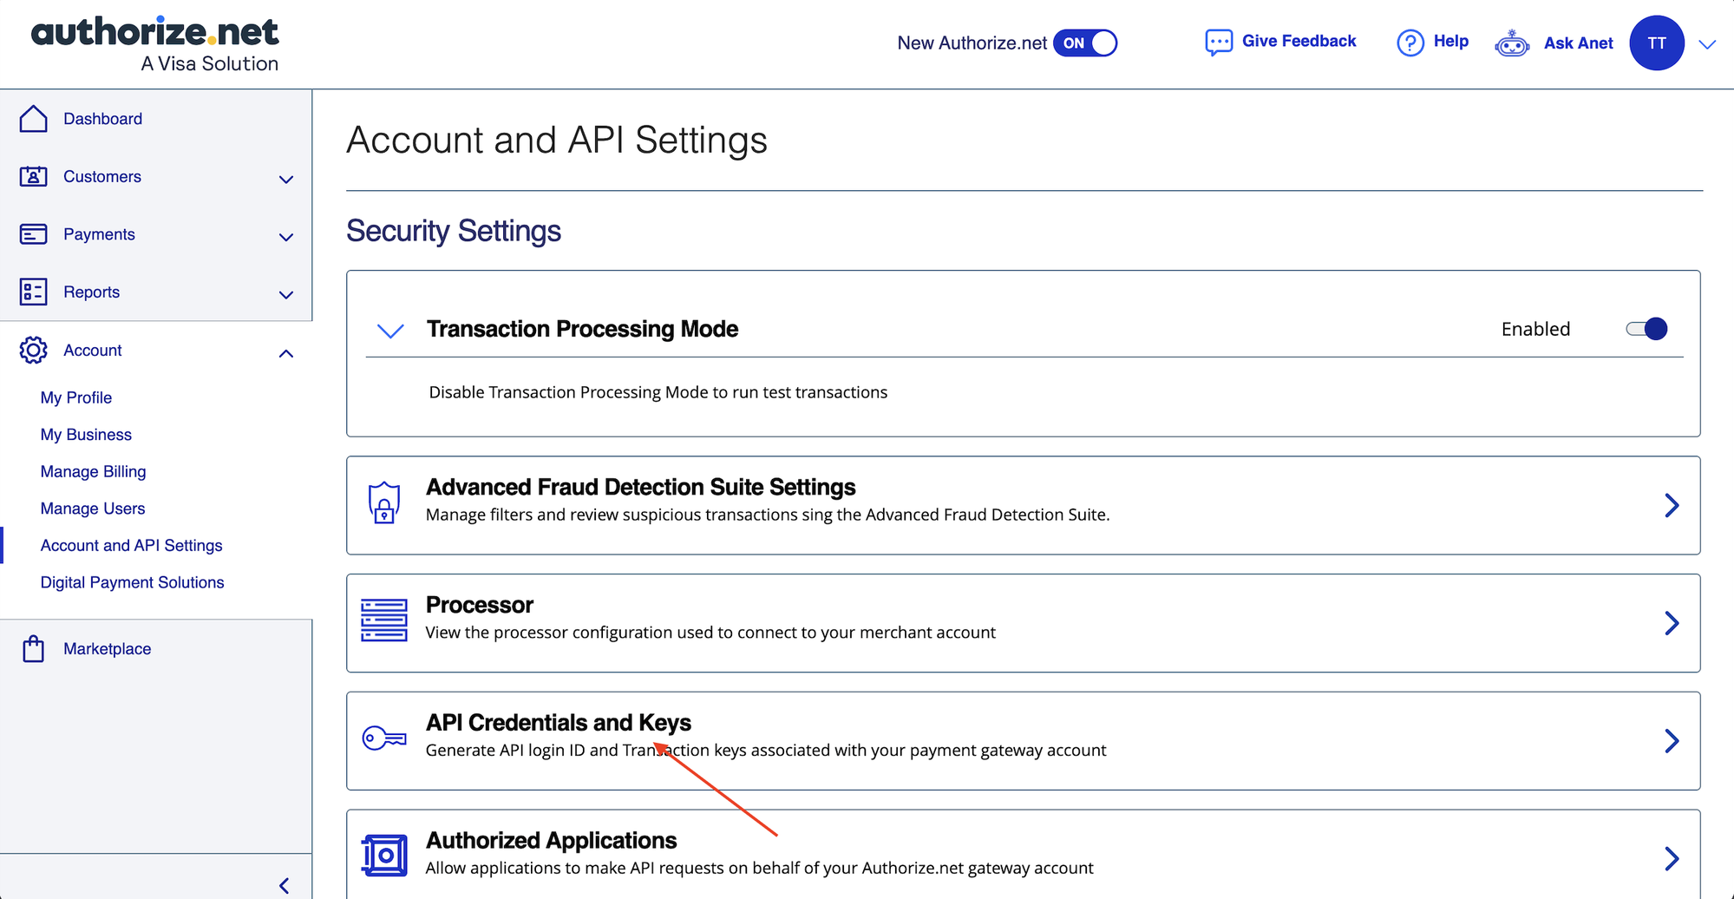Open Advanced Fraud Detection Suite arrow
Viewport: 1734px width, 899px height.
[x=1672, y=505]
